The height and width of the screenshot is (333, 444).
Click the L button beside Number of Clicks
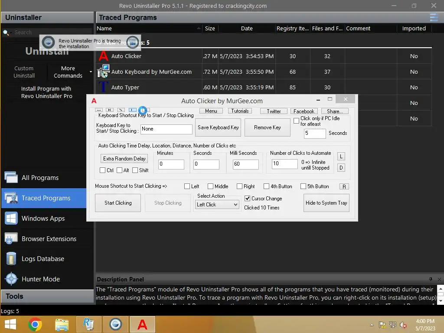(341, 156)
